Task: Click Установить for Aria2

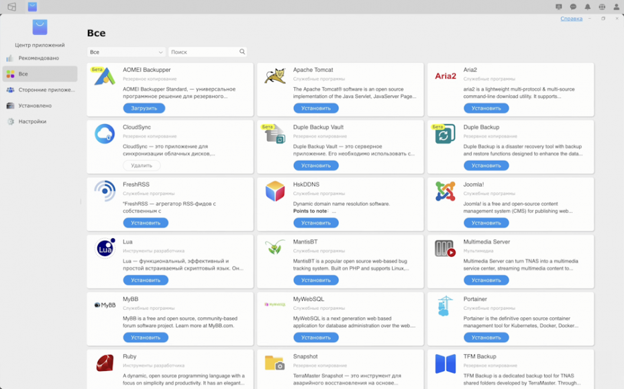Action: pyautogui.click(x=486, y=108)
